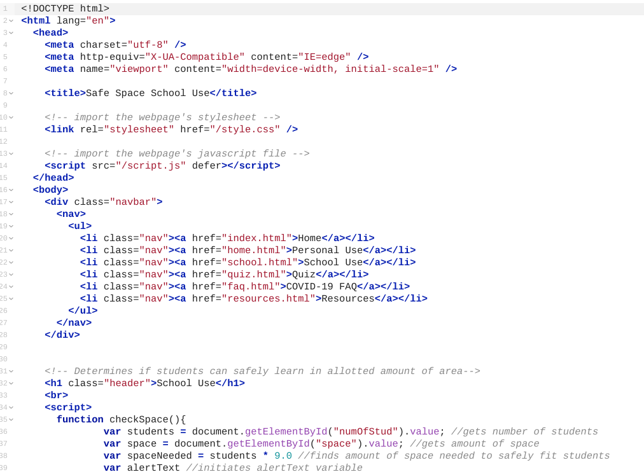The width and height of the screenshot is (644, 472).
Task: Click the "numOfStud" string argument
Action: 365,431
